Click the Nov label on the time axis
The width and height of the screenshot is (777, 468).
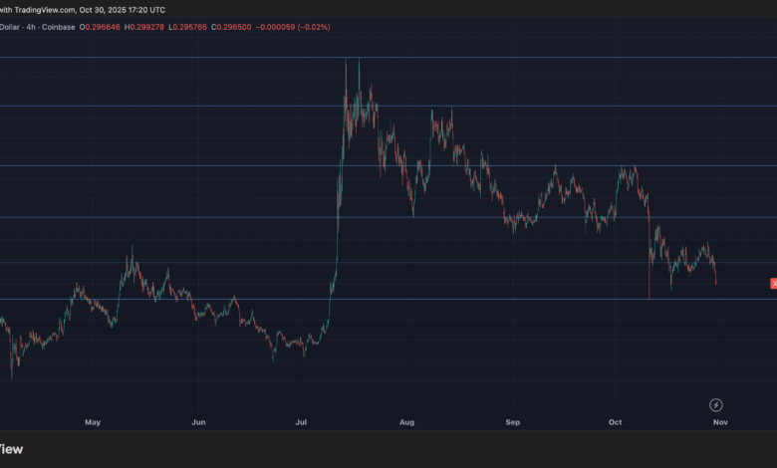point(720,422)
